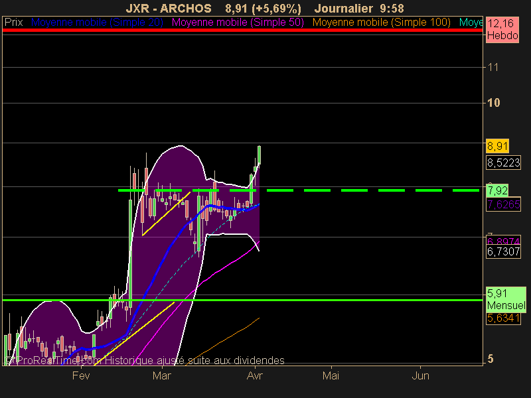Screen dimensions: 531x398
Task: Click the 'Jun' month label on time axis
Action: click(x=421, y=375)
